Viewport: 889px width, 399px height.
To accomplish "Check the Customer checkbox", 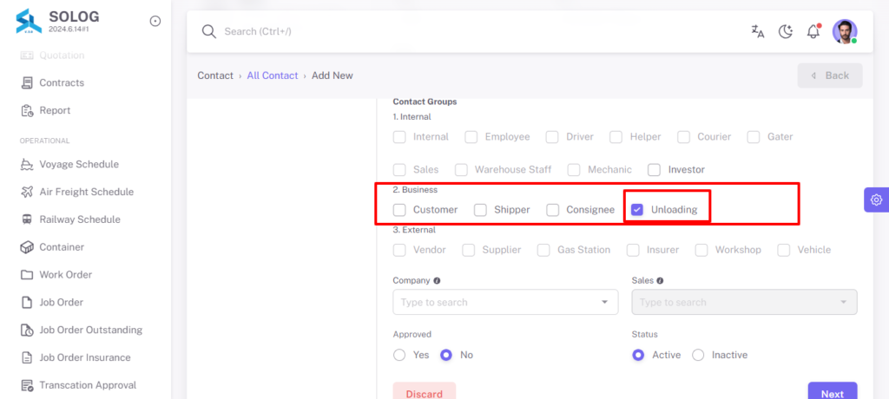I will (399, 210).
